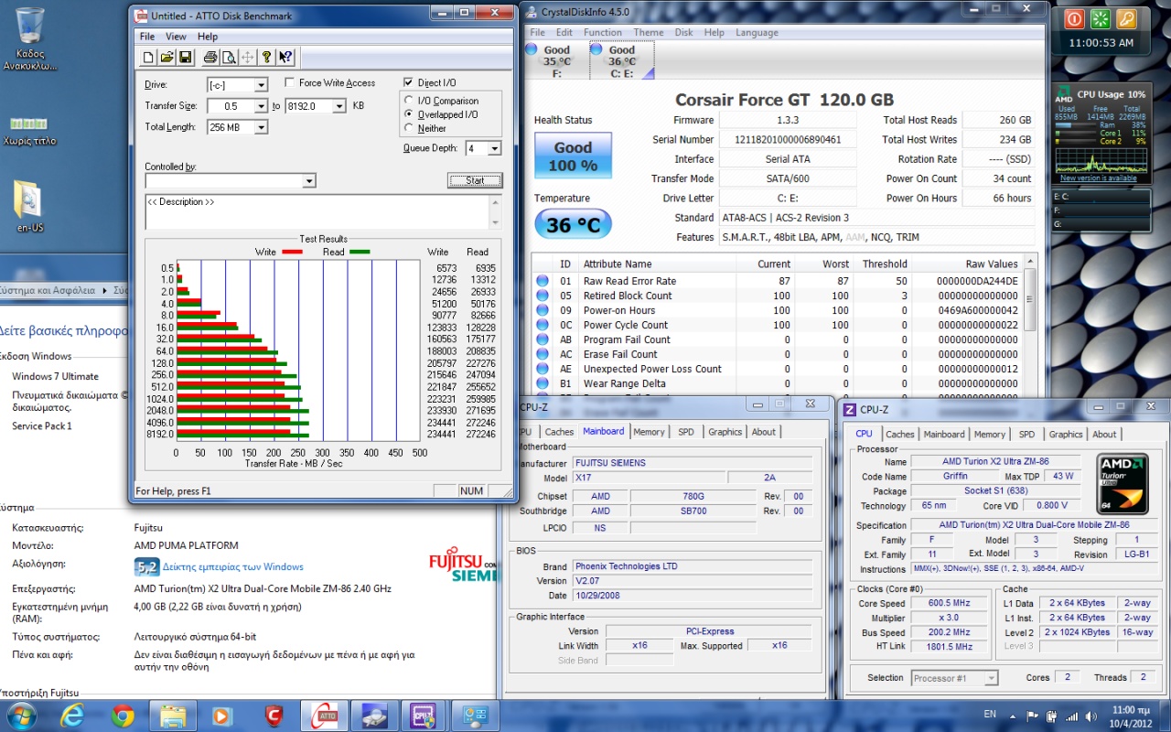This screenshot has width=1171, height=732.
Task: Open Print Preview in ATTO toolbar
Action: point(229,58)
